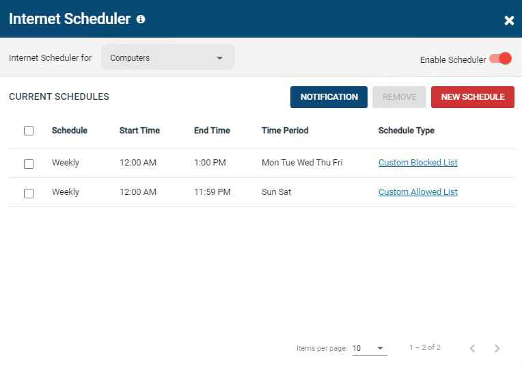This screenshot has height=370, width=522.
Task: Click the Notification button
Action: 329,97
